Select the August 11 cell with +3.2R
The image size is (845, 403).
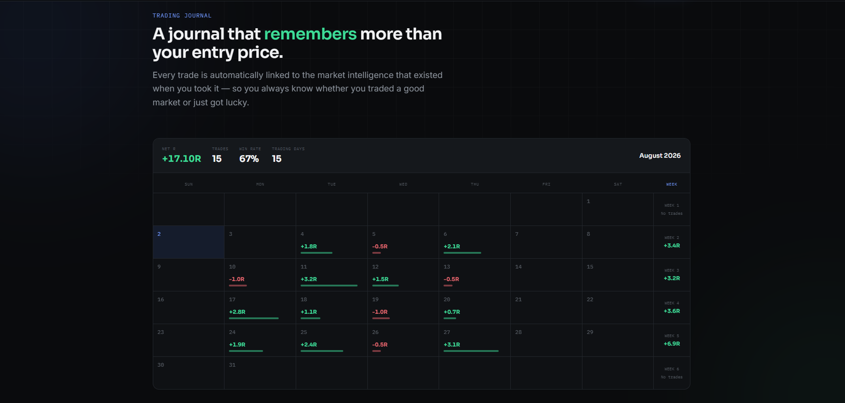pos(332,275)
